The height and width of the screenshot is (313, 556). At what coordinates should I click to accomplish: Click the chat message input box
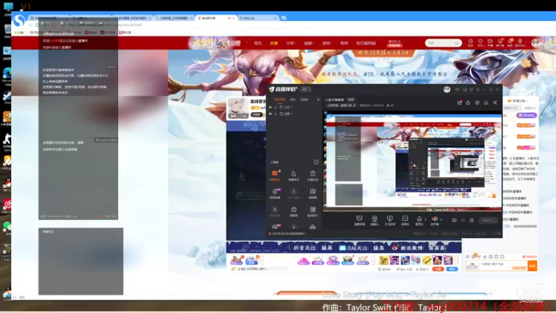502,266
